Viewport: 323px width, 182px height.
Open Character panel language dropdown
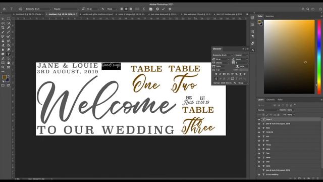(x=223, y=83)
